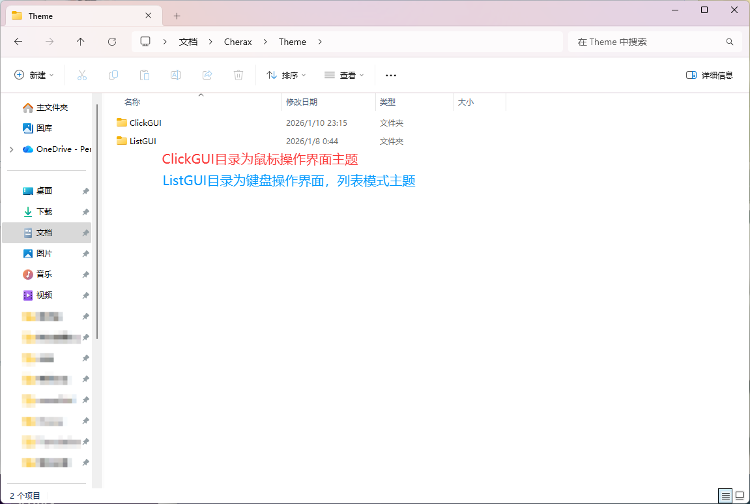Switch to details layout via status bar icon
This screenshot has width=750, height=504.
(x=725, y=496)
